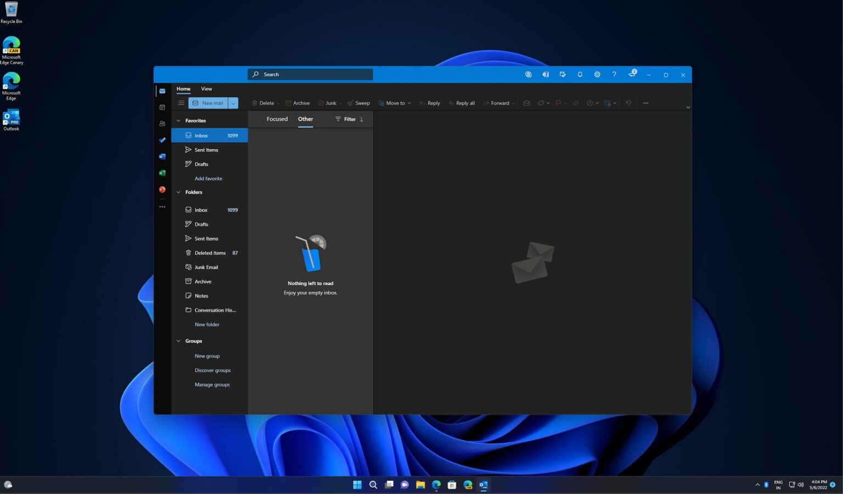Screen dimensions: 843x494
Task: Toggle read/unread with envelope icon
Action: coord(526,103)
